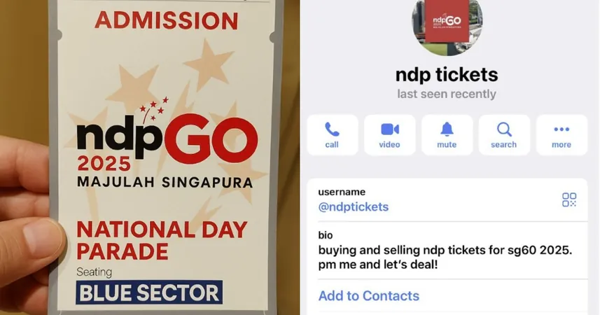Click the NATIONAL DAY PARADE title
600x315 pixels.
click(162, 241)
